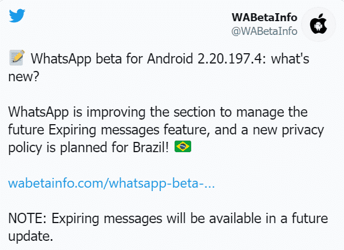Click the words "what's new?" in headline

pyautogui.click(x=159, y=68)
